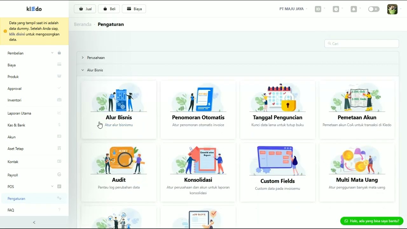407x229 pixels.
Task: Click the Kas & Bank dollar icon
Action: point(59,125)
